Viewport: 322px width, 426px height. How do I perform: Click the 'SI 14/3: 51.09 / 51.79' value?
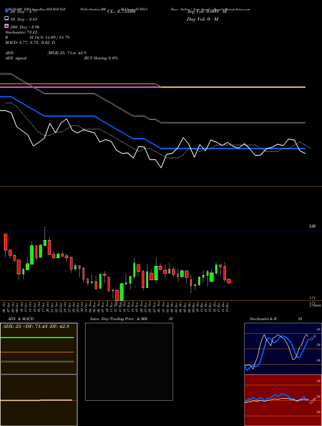50,37
